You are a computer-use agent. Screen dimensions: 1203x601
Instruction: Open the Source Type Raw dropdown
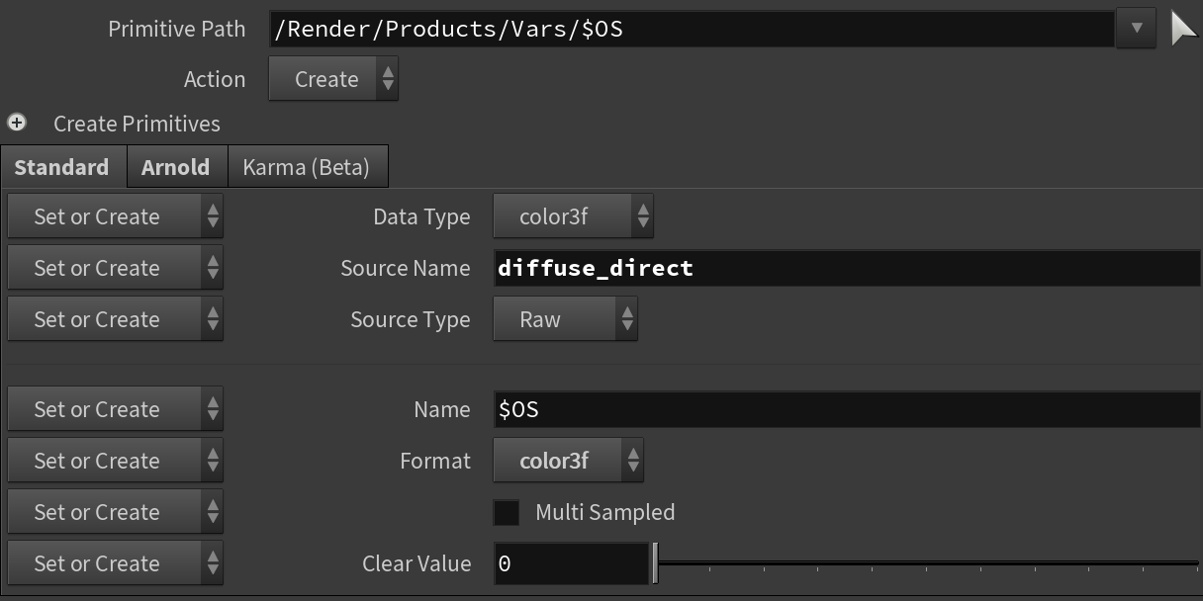pyautogui.click(x=565, y=319)
